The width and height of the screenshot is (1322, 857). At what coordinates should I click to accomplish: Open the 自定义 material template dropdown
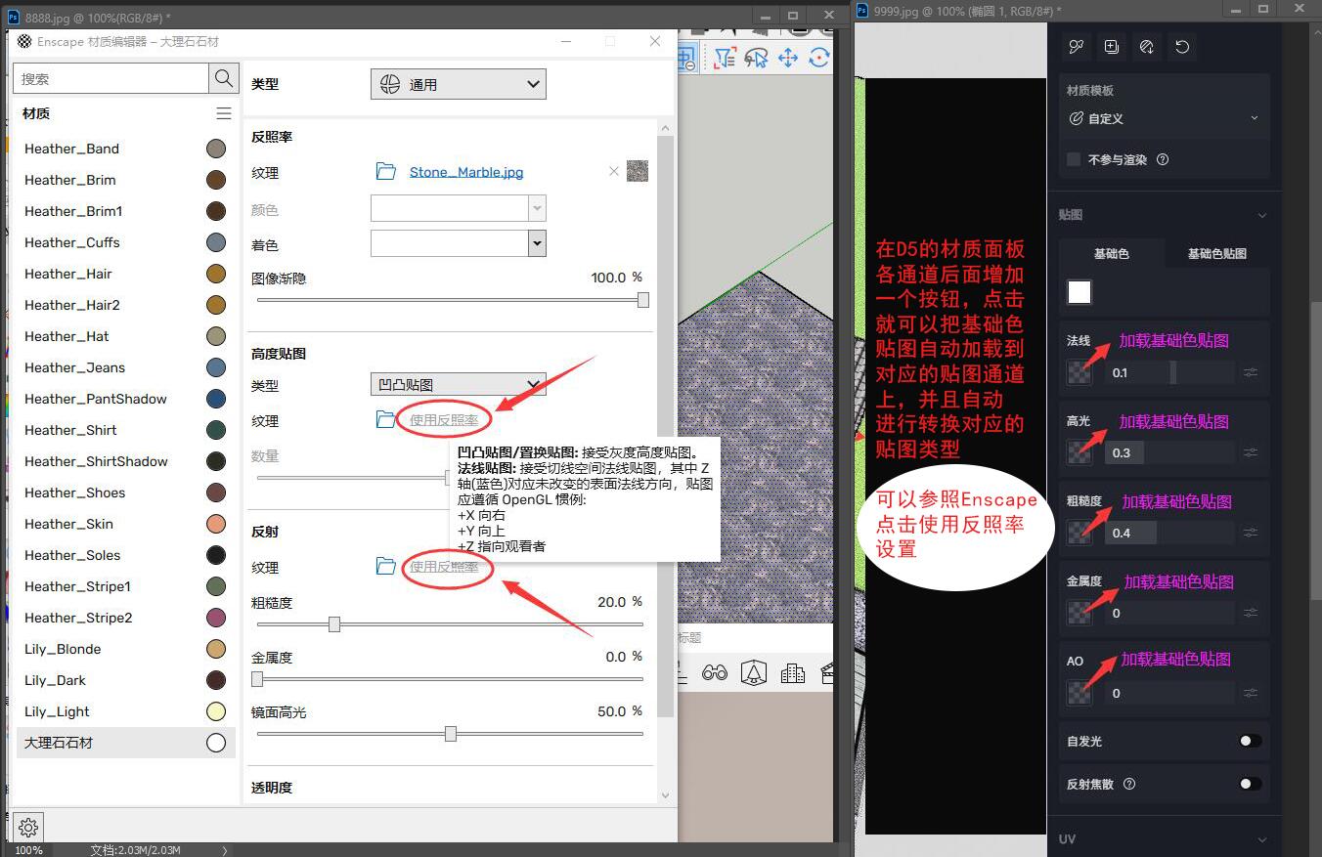[x=1164, y=118]
